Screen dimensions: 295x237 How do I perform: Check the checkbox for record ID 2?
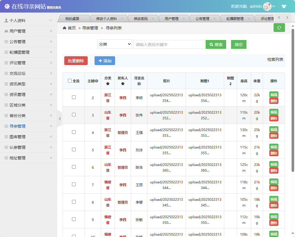tap(74, 97)
